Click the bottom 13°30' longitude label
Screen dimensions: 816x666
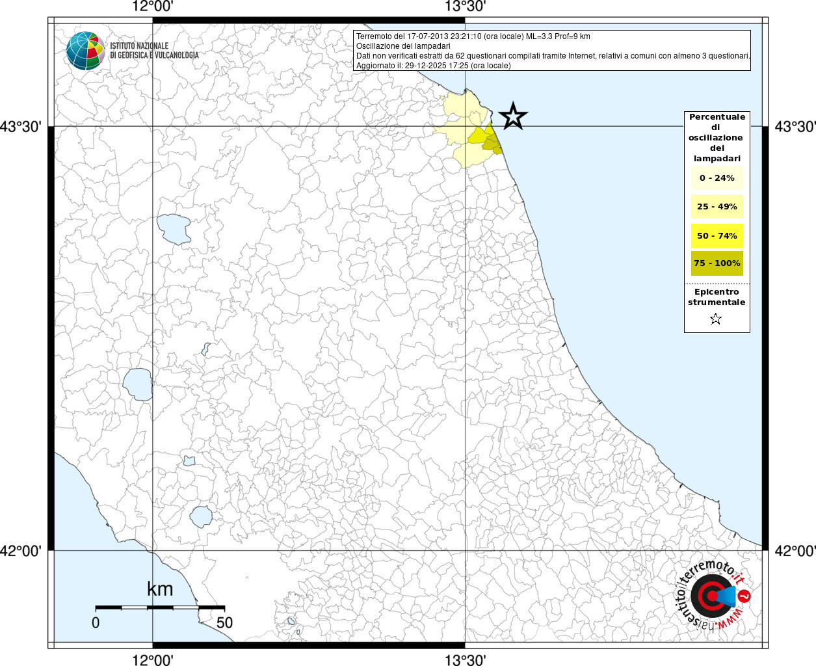tap(466, 659)
